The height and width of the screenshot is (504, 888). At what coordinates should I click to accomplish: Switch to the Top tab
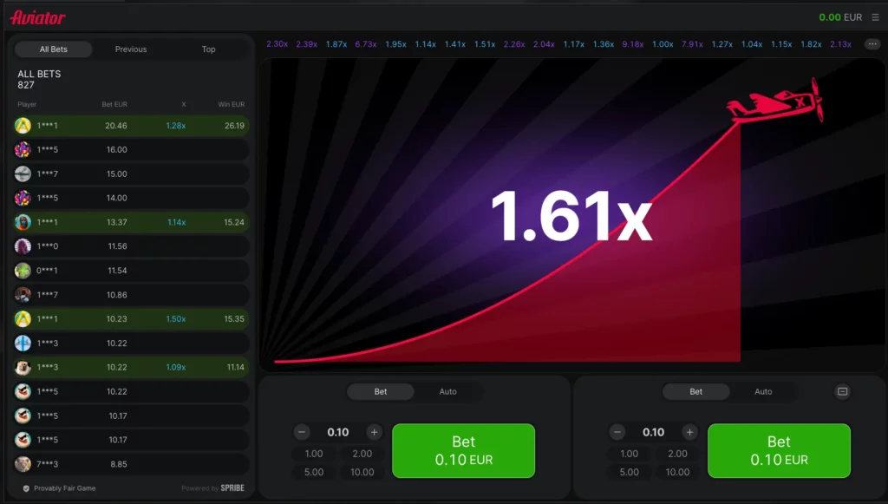click(x=208, y=49)
